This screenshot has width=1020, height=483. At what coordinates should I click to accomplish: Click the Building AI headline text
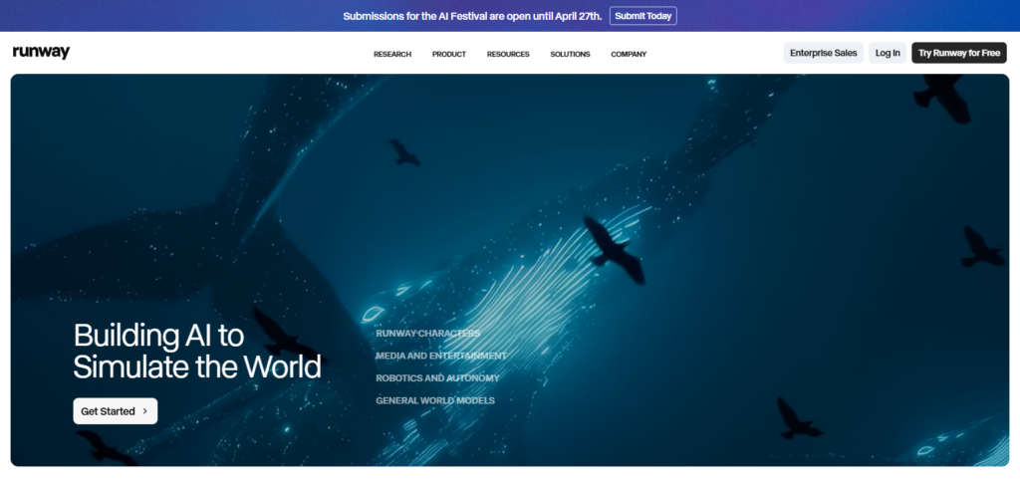[x=197, y=351]
